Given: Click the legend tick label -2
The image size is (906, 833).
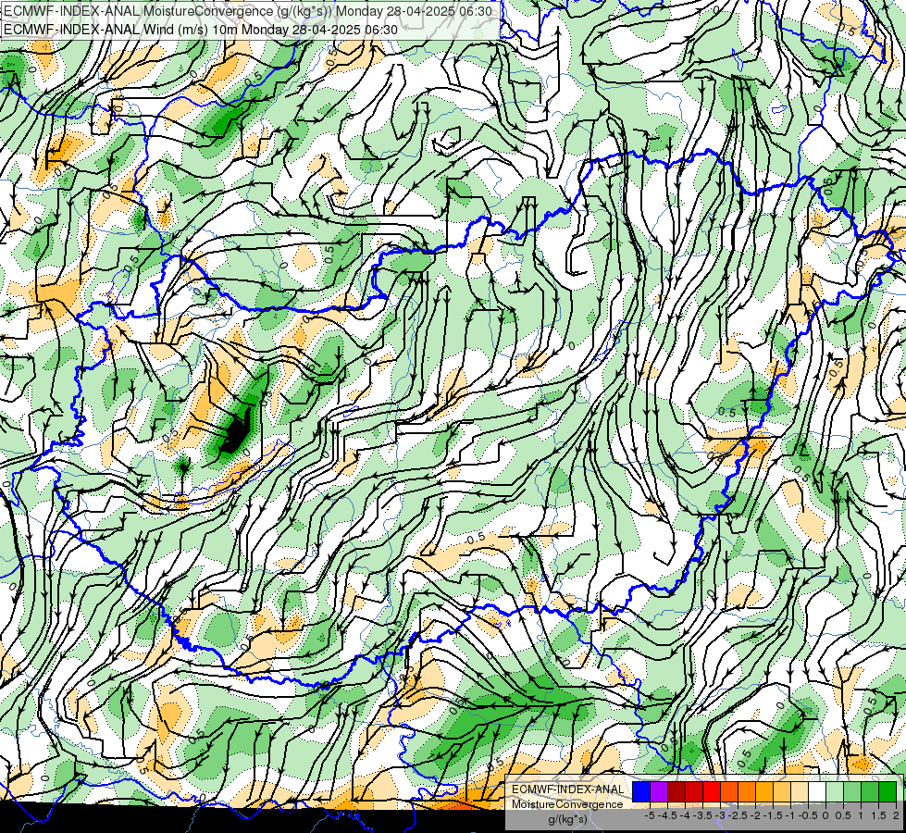Looking at the screenshot, I should coord(755,815).
